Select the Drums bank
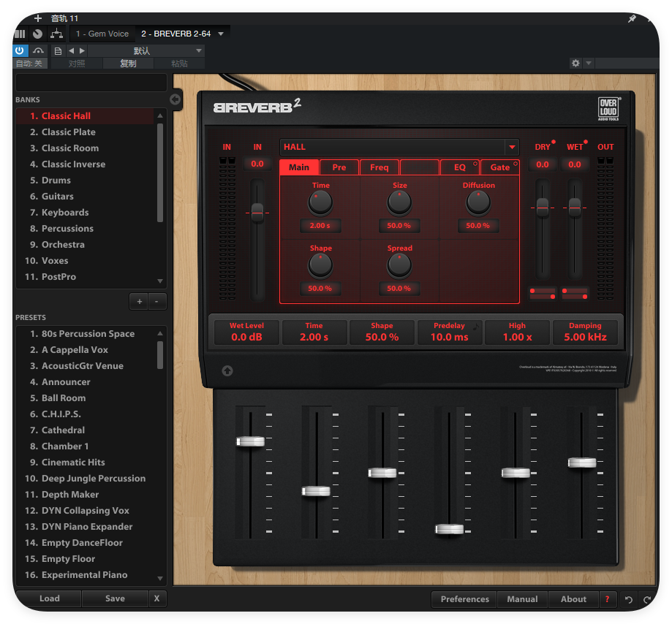Screen dimensions: 672x624 [85, 180]
